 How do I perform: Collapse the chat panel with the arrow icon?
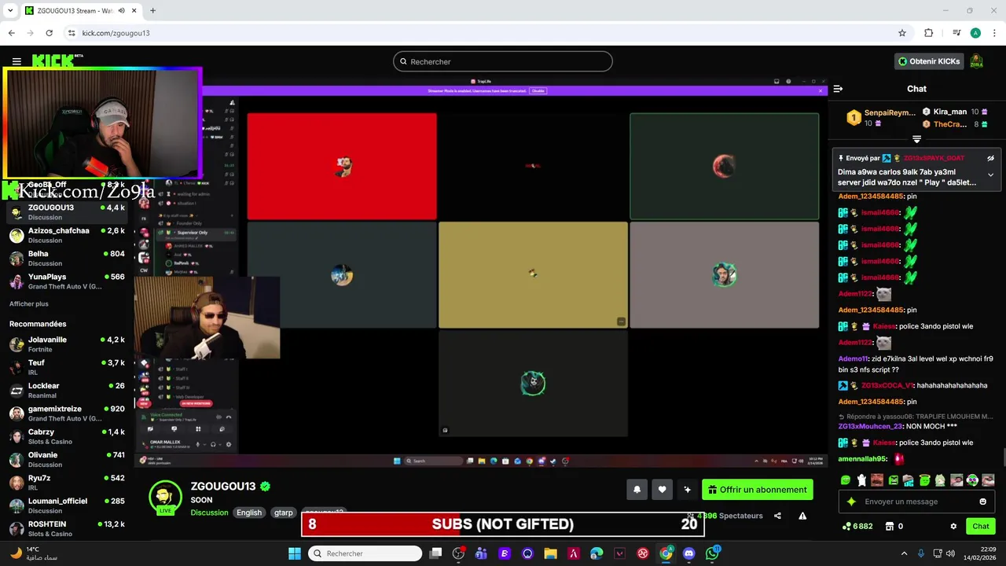click(838, 89)
